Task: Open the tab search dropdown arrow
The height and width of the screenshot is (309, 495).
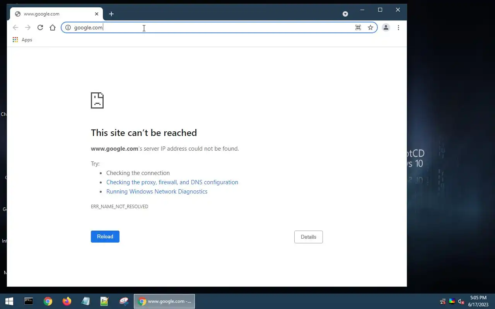Action: [x=345, y=14]
